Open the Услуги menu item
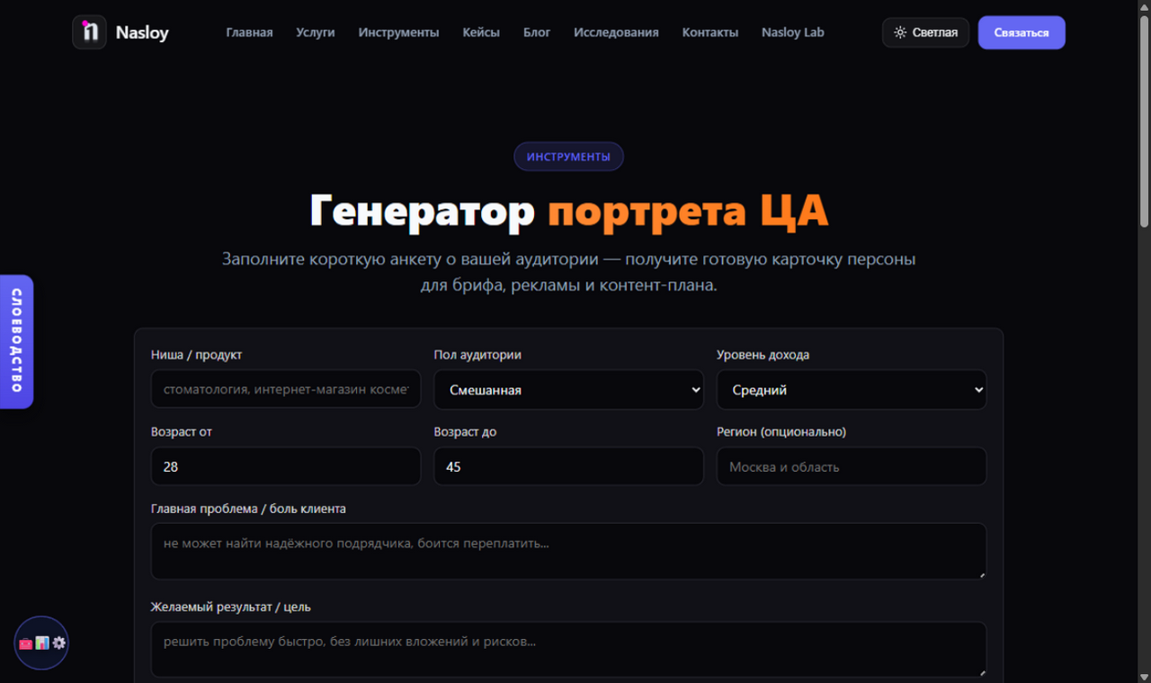1151x683 pixels. point(316,32)
